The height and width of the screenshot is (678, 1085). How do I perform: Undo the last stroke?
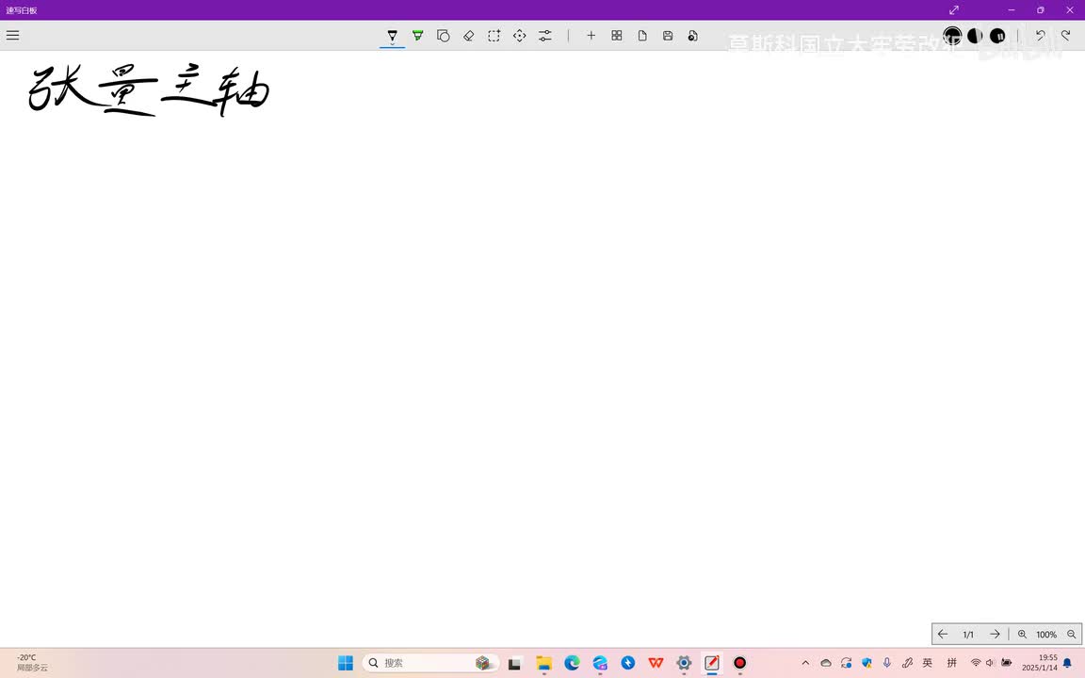click(x=1041, y=35)
